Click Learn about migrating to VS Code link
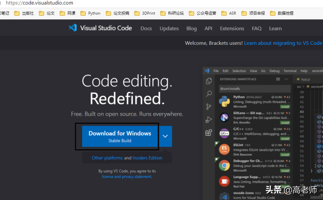 tap(283, 43)
